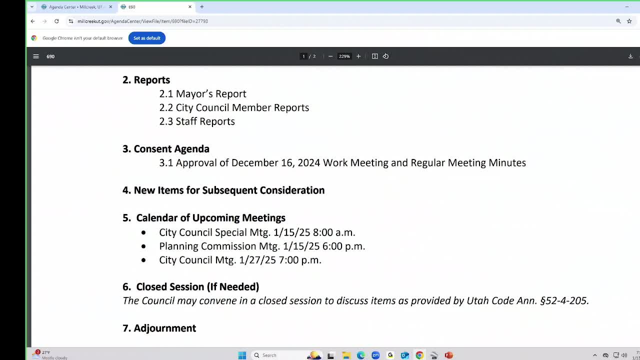The image size is (640, 360).
Task: Edit the PDF page number field
Action: tap(303, 56)
